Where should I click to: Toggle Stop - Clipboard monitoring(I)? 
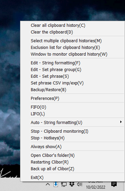point(73,131)
